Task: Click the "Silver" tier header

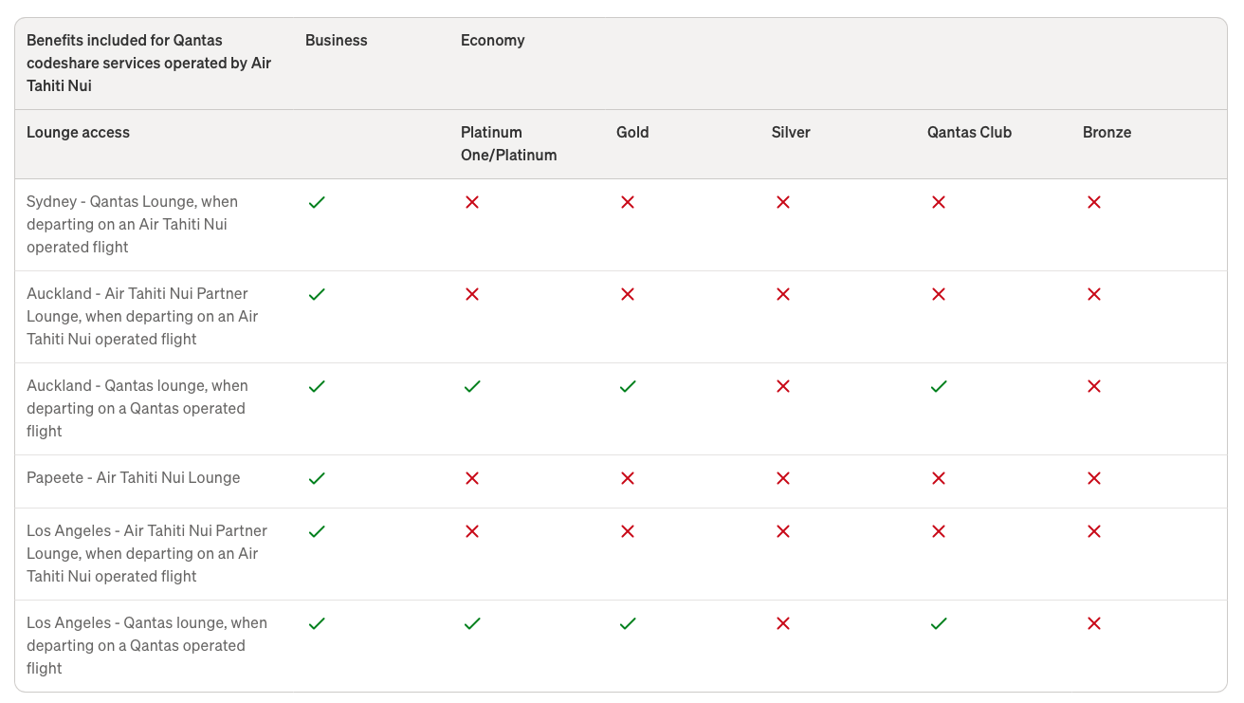Action: pyautogui.click(x=791, y=132)
